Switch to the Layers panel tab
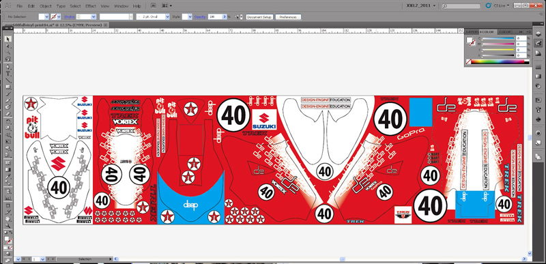This screenshot has width=546, height=264. click(472, 32)
